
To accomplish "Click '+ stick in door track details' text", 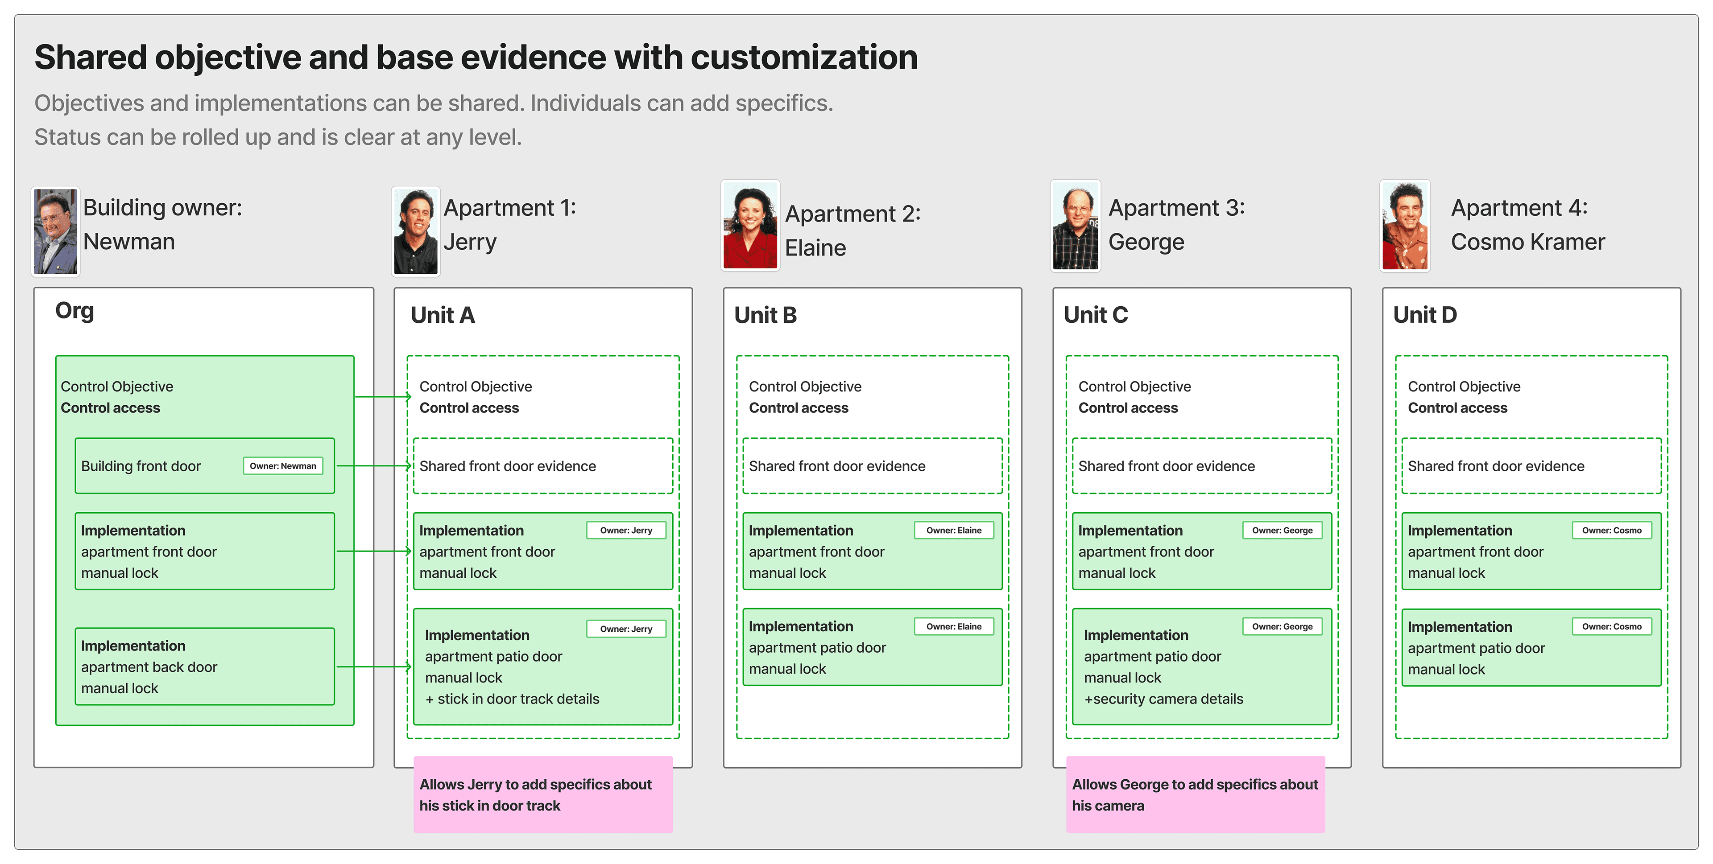I will (x=512, y=699).
